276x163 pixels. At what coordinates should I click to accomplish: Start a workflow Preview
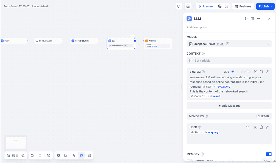coord(206,6)
